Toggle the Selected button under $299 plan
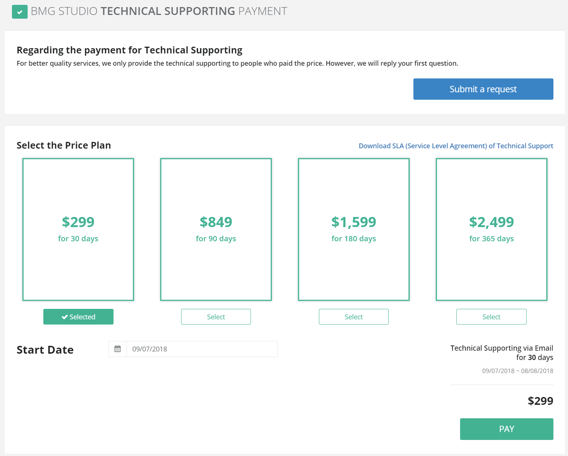568x456 pixels. coord(78,317)
